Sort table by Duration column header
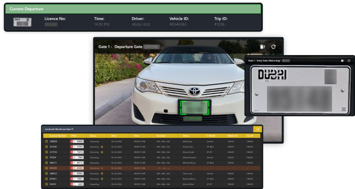The image size is (355, 189). click(161, 136)
